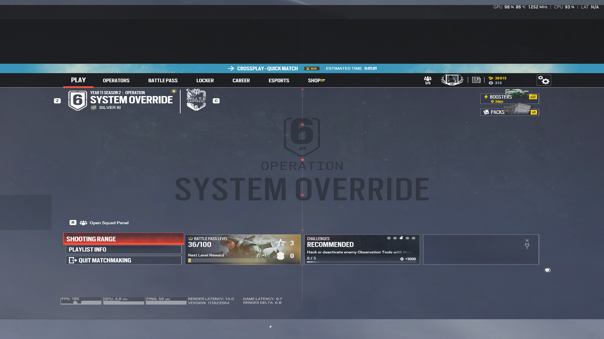The width and height of the screenshot is (604, 339).
Task: Click the Open Squad Panel group icon
Action: click(x=83, y=223)
